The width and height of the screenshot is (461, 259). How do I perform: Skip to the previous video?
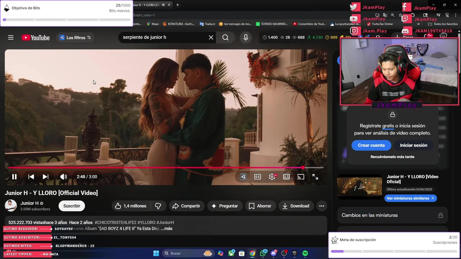click(x=31, y=177)
